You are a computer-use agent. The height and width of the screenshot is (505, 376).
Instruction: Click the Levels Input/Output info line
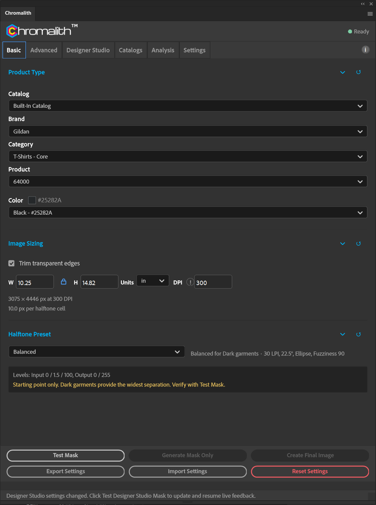coord(61,375)
